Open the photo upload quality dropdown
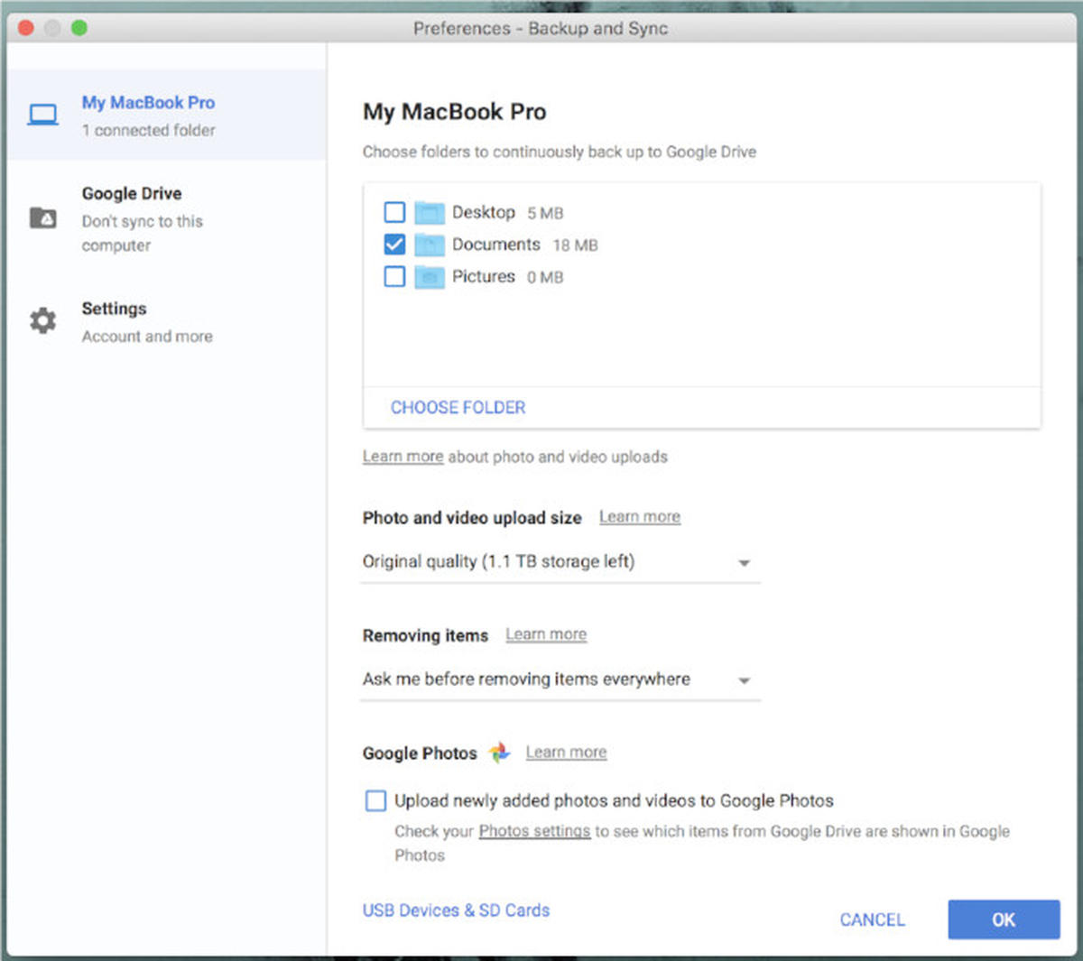This screenshot has width=1083, height=961. (560, 562)
